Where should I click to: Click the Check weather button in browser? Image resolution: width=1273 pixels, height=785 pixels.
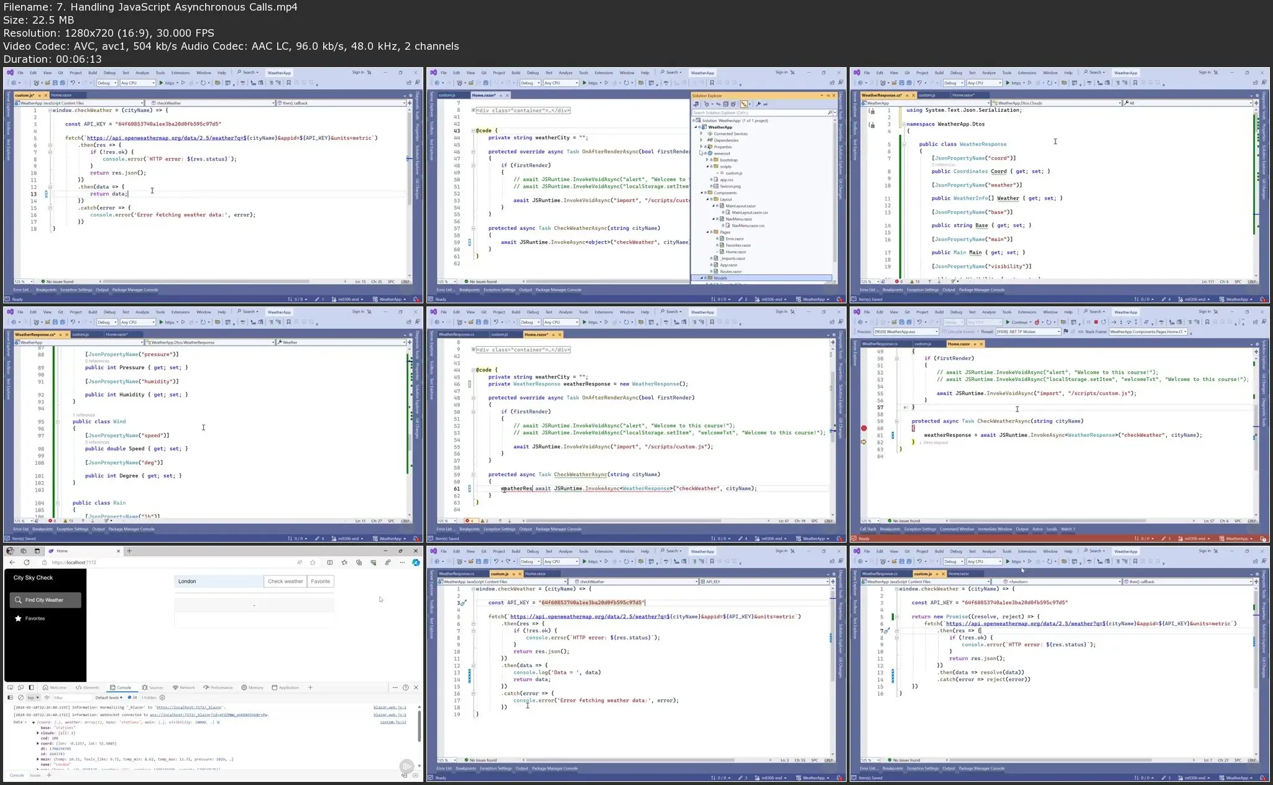(x=285, y=581)
